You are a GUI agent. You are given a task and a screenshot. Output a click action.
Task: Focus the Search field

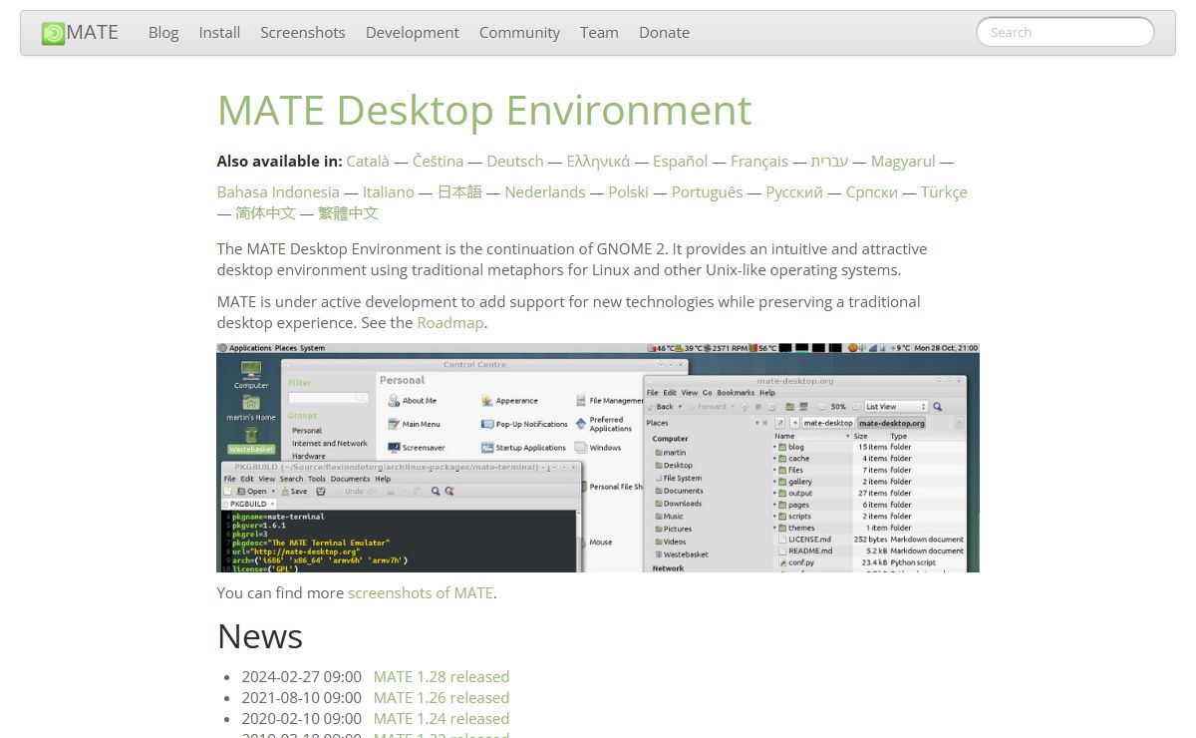click(1064, 32)
